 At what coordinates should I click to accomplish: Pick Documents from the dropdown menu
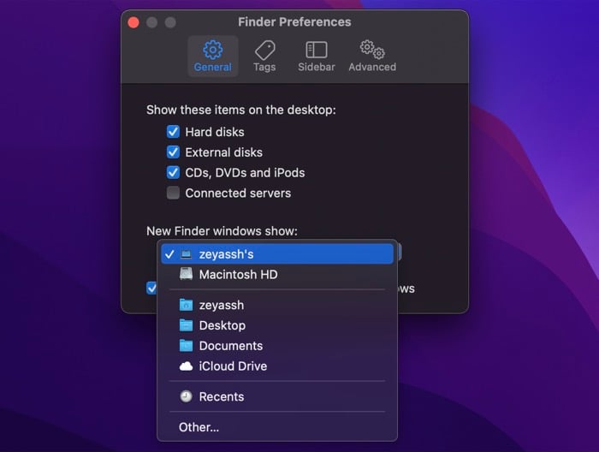coord(277,345)
